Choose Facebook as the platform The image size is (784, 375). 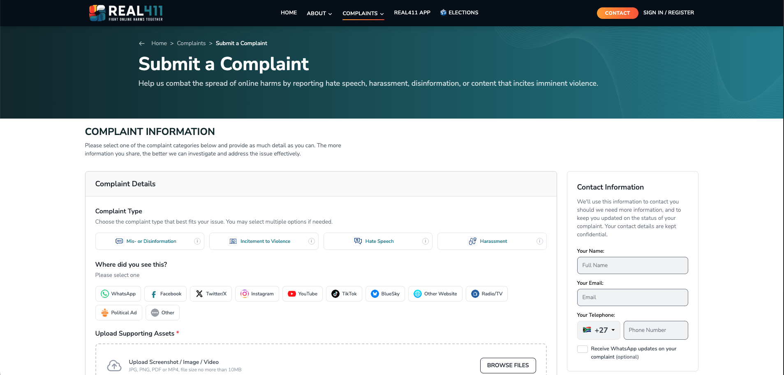point(165,294)
